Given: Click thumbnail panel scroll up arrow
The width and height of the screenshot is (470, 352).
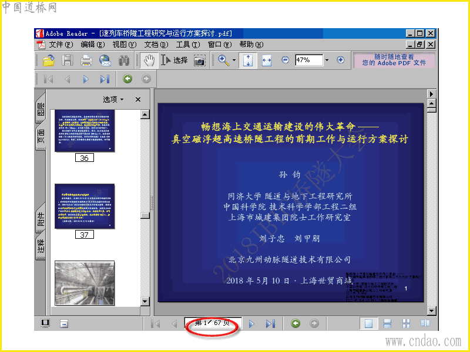Looking at the screenshot, I should 145,114.
